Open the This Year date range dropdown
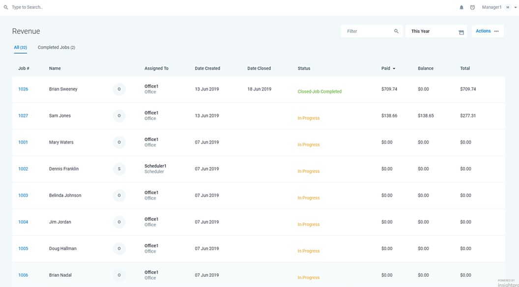Image resolution: width=519 pixels, height=287 pixels. [x=436, y=31]
